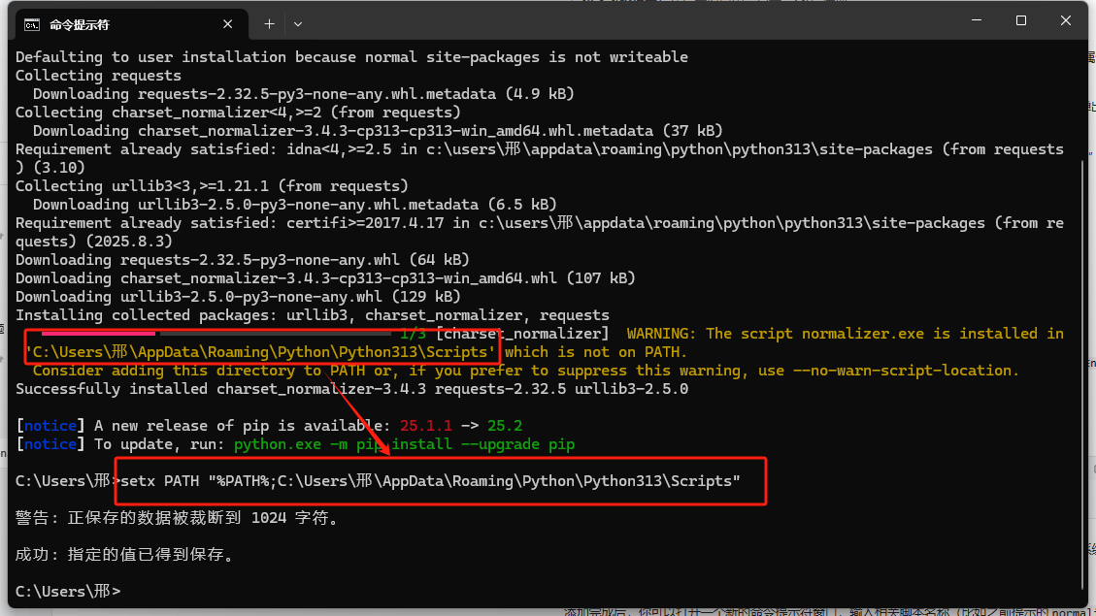Select the 命令提示符 tab
The height and width of the screenshot is (616, 1096).
[x=131, y=24]
